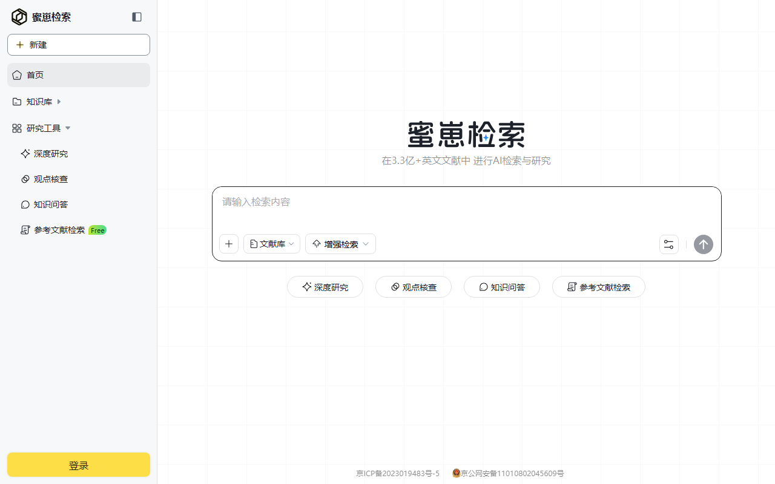This screenshot has width=775, height=484.
Task: Click the 新建 button
Action: click(x=79, y=45)
